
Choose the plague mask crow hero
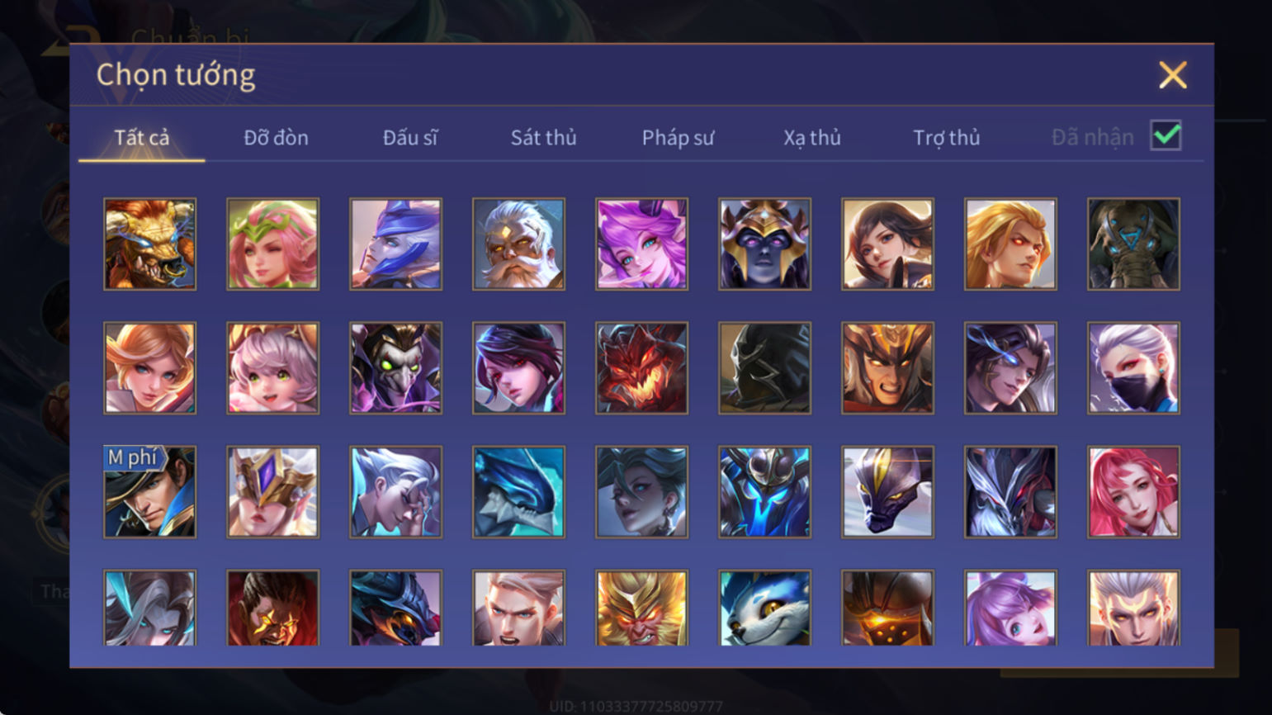pyautogui.click(x=395, y=368)
